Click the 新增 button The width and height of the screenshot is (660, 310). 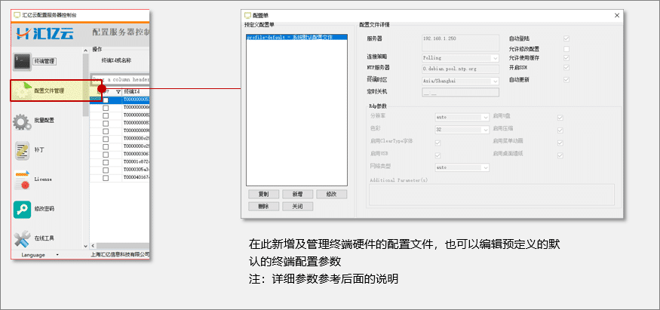297,194
